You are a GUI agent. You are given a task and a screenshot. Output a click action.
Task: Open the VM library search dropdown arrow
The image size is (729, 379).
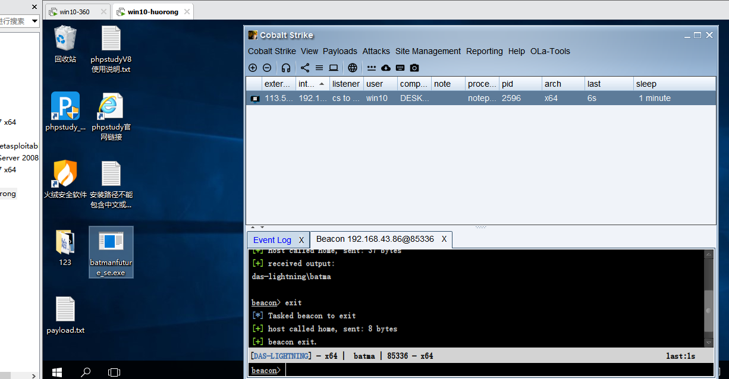pyautogui.click(x=34, y=21)
